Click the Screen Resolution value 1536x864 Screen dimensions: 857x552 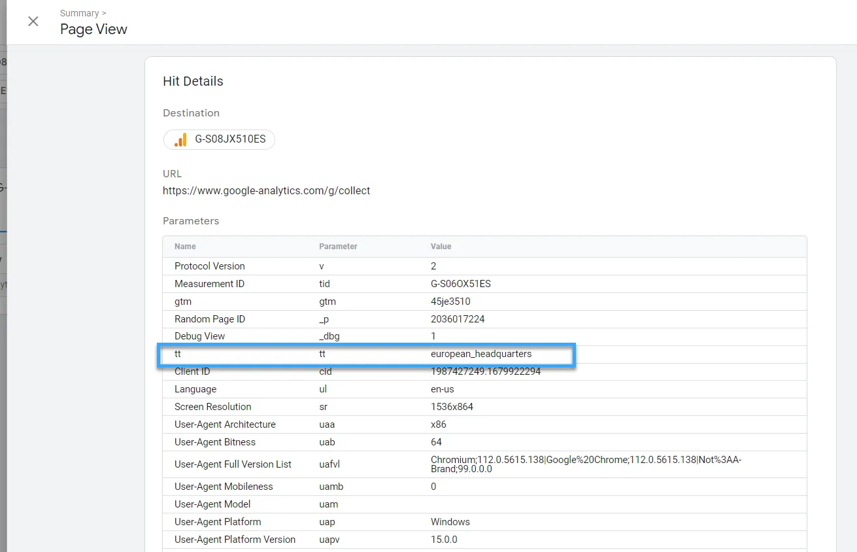point(452,407)
